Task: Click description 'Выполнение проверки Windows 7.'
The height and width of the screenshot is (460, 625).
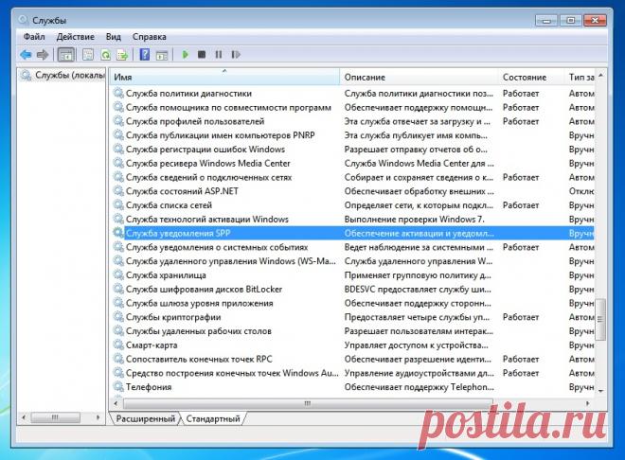Action: [x=415, y=219]
